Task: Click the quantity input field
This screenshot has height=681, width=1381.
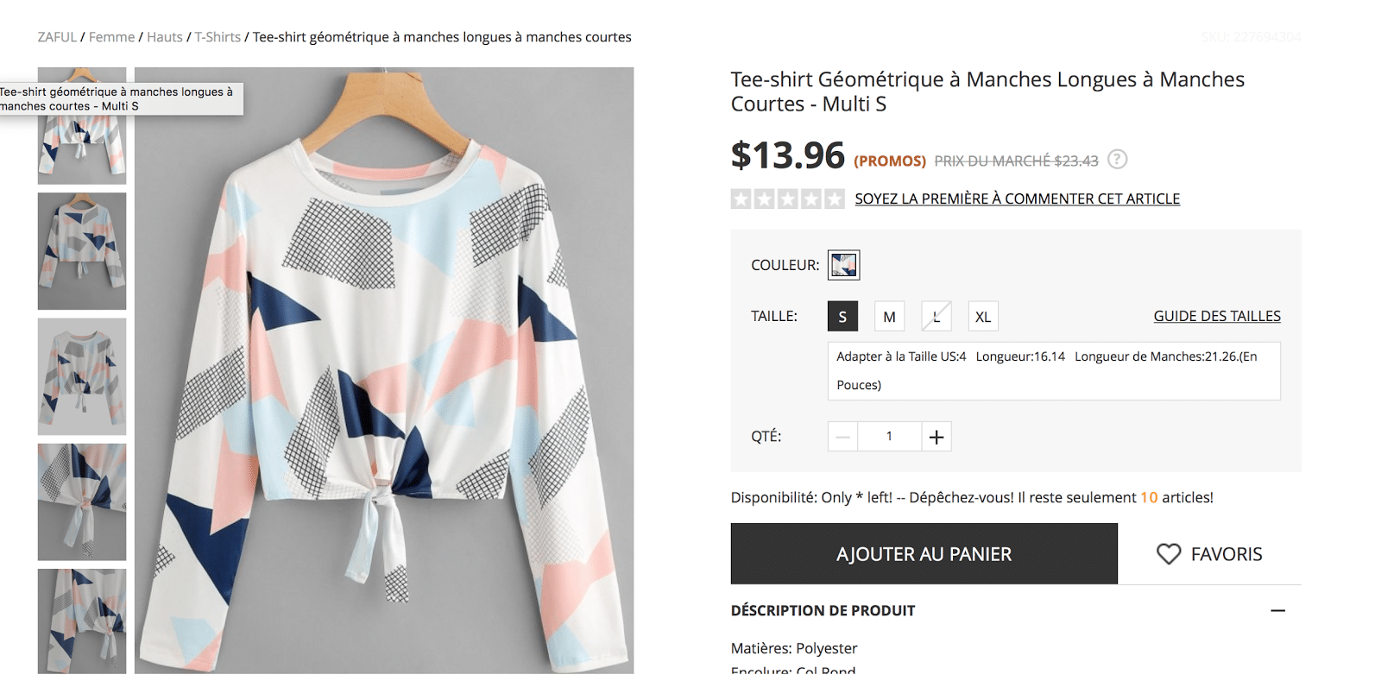Action: pos(889,437)
